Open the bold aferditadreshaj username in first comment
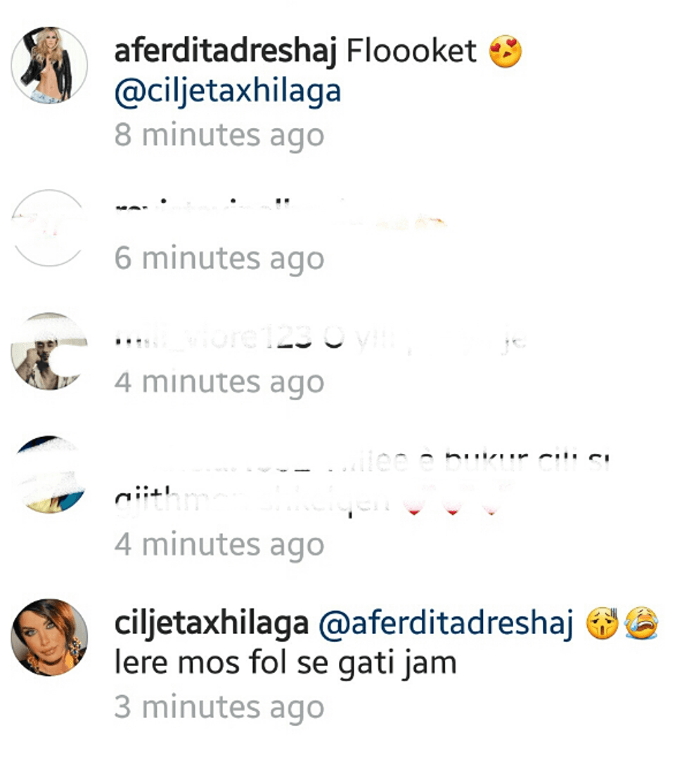 point(226,51)
